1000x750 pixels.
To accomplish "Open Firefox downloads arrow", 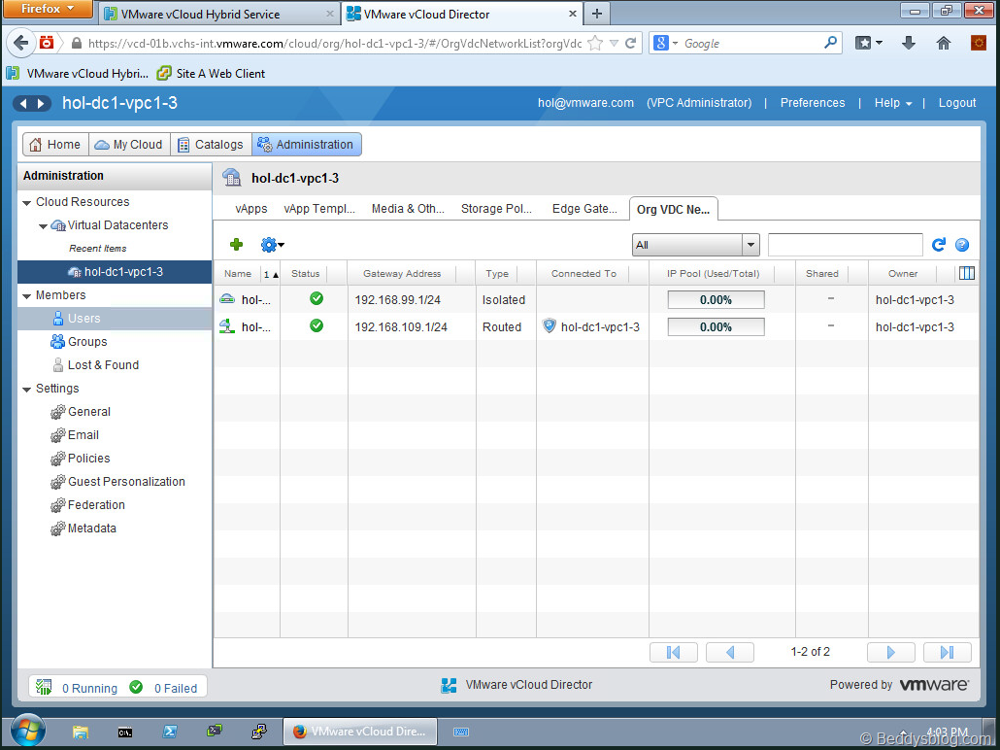I will coord(909,43).
